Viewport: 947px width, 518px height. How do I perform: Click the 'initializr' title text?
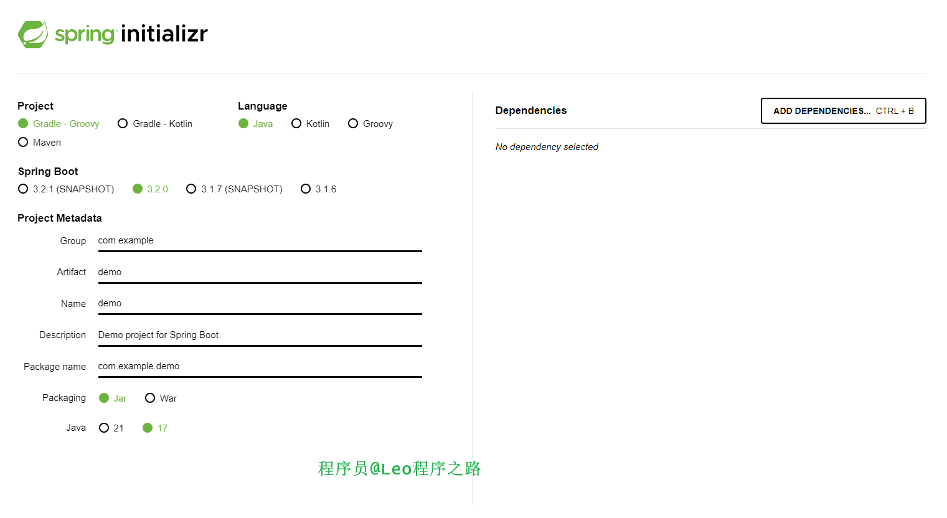pos(164,34)
